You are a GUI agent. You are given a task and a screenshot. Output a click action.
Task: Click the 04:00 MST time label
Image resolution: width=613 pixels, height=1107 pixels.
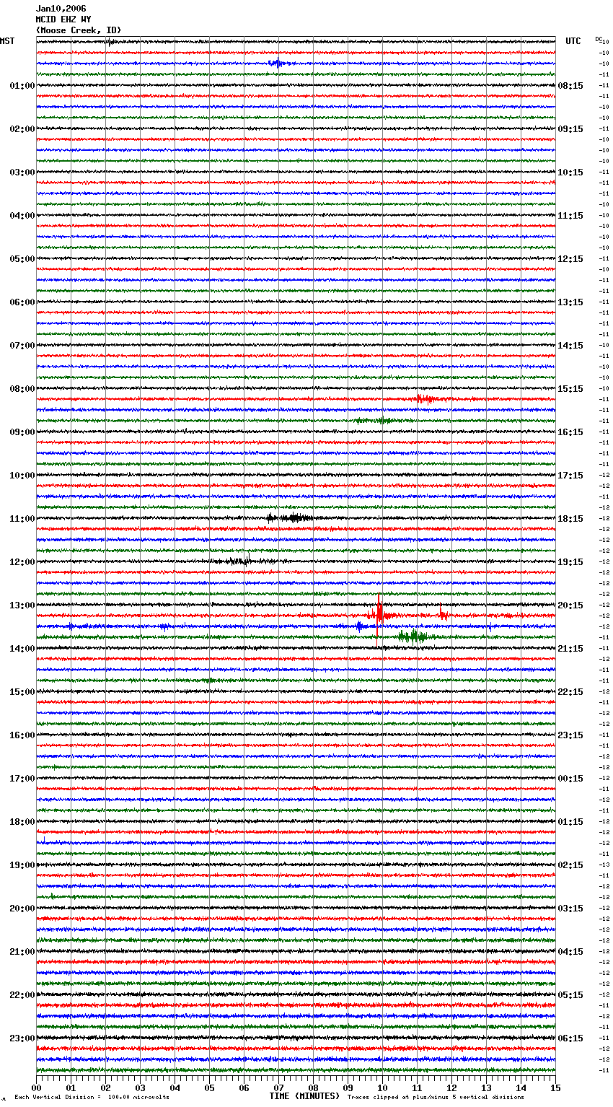(22, 216)
